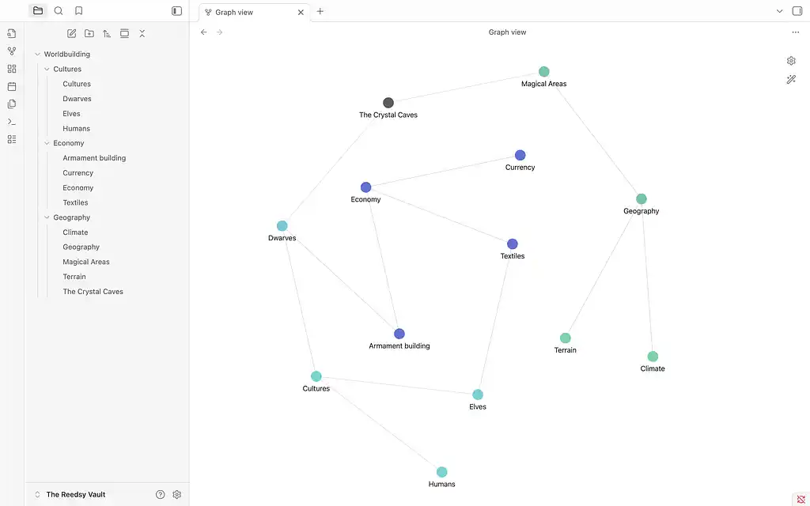The image size is (810, 506).
Task: Click the canvas icon in the left ribbon
Action: coord(11,69)
